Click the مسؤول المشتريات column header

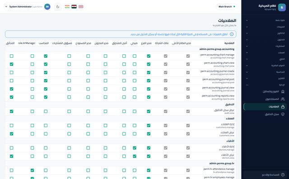click(x=62, y=43)
